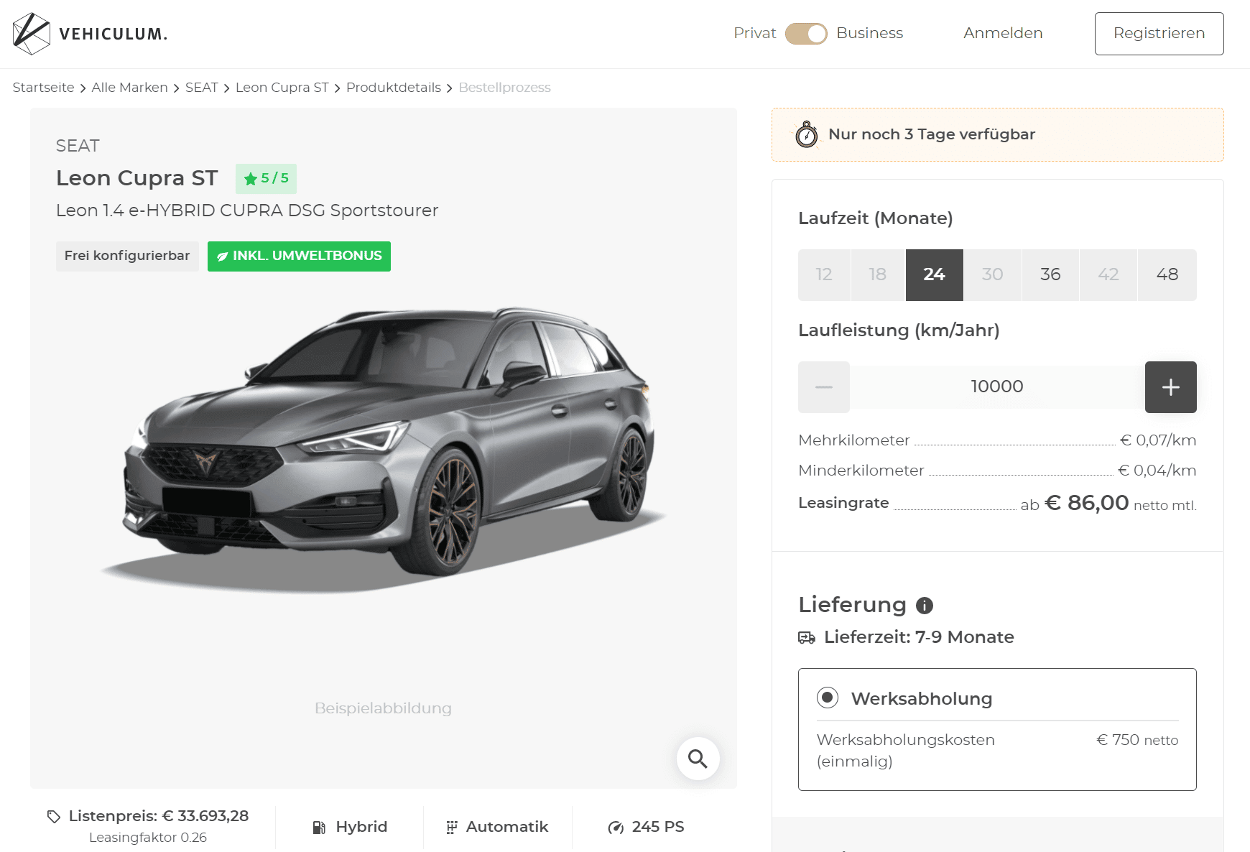Decrease mileage with the minus button
The width and height of the screenshot is (1250, 852).
824,387
